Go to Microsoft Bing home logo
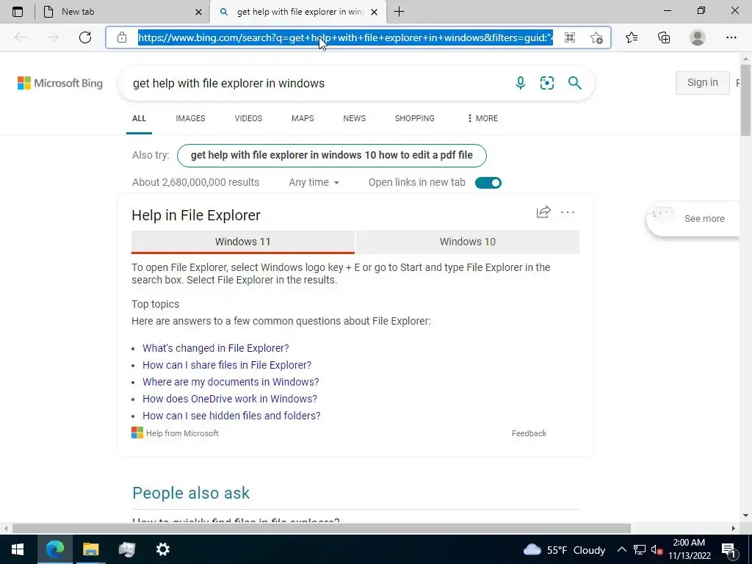Viewport: 752px width, 564px height. [60, 83]
